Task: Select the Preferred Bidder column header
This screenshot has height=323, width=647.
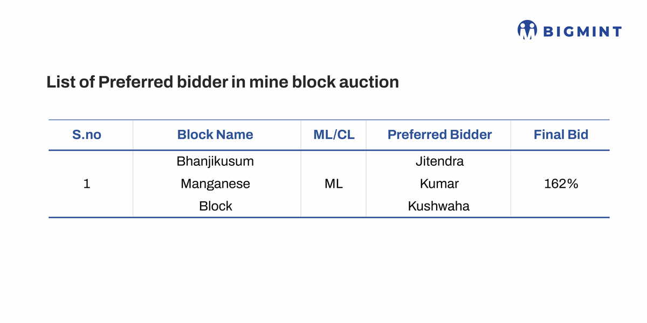Action: [439, 135]
